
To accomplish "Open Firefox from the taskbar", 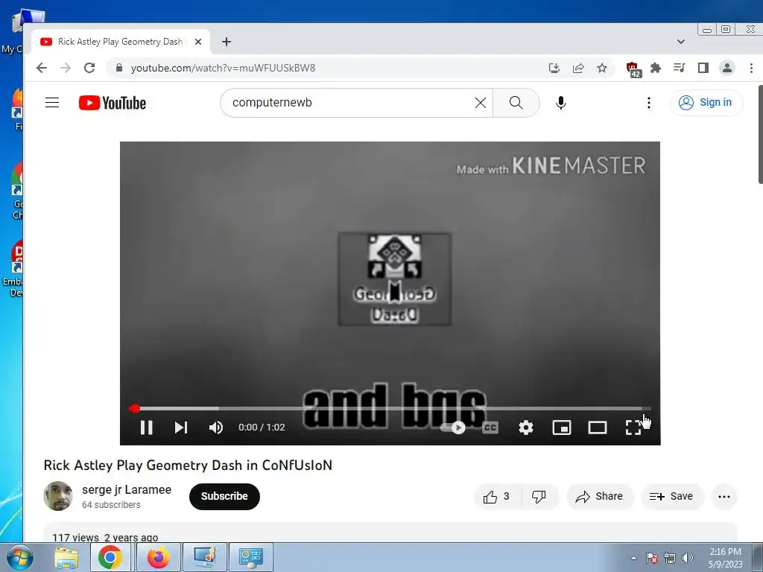I will [158, 558].
